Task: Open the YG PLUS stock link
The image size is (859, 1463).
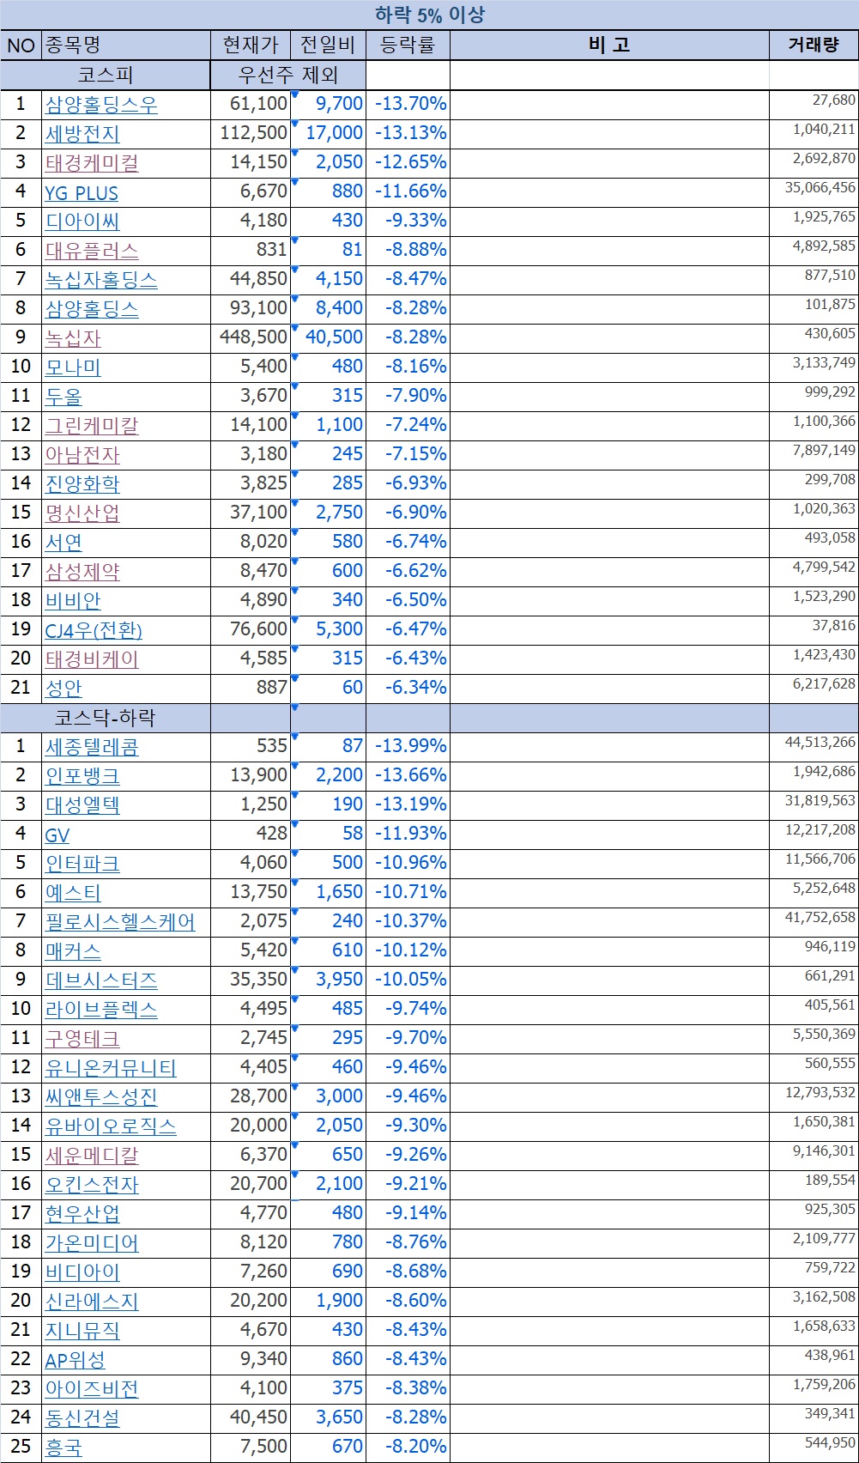Action: point(82,192)
